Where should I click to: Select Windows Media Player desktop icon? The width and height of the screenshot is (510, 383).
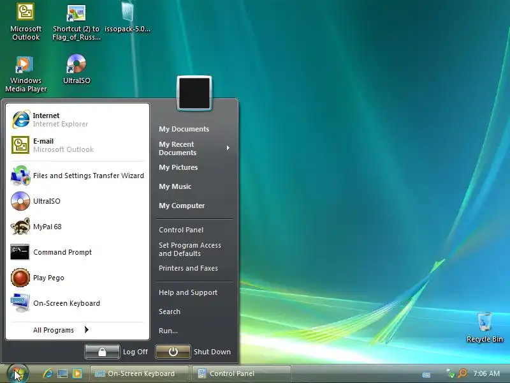25,74
